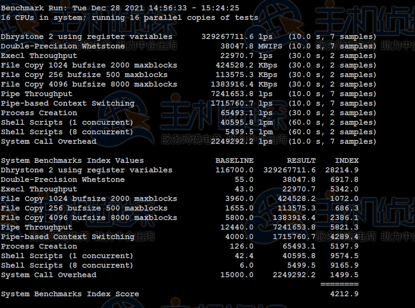
Task: Click the 'System Benchmarks Index Values' heading
Action: click(x=72, y=161)
